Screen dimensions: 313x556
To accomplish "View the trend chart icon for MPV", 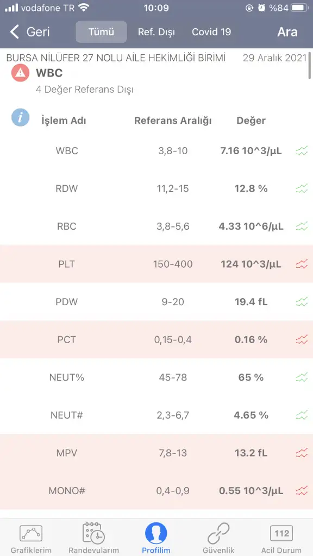I will coord(302,453).
